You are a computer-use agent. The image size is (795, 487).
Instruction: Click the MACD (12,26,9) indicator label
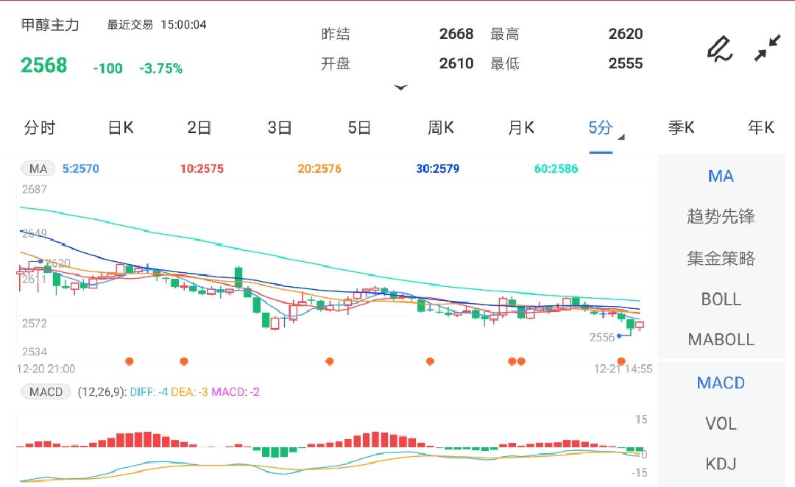[x=45, y=391]
